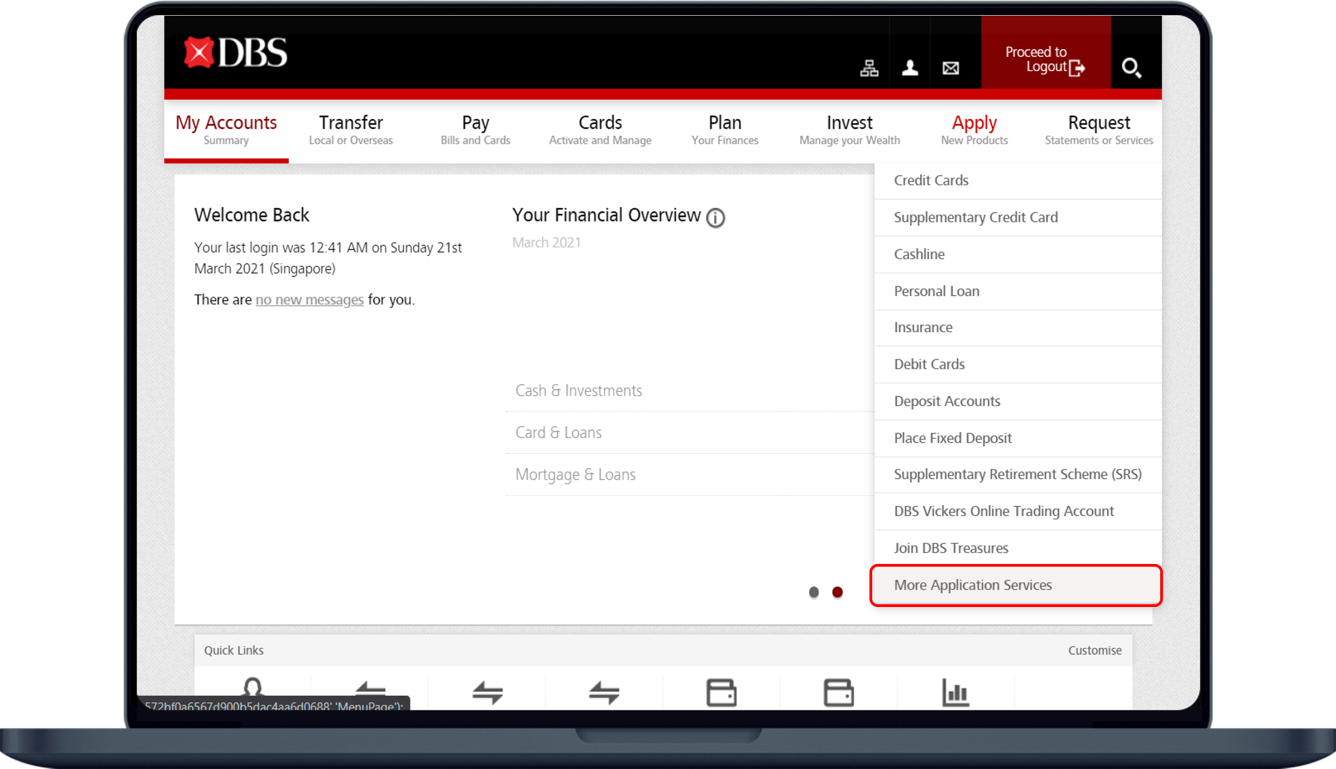
Task: Click the first wallet quick link icon
Action: (721, 692)
